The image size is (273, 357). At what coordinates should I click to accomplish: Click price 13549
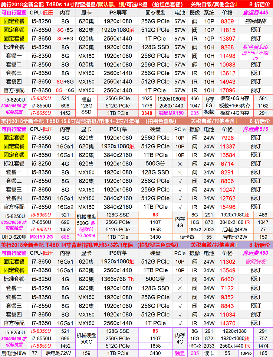(227, 270)
